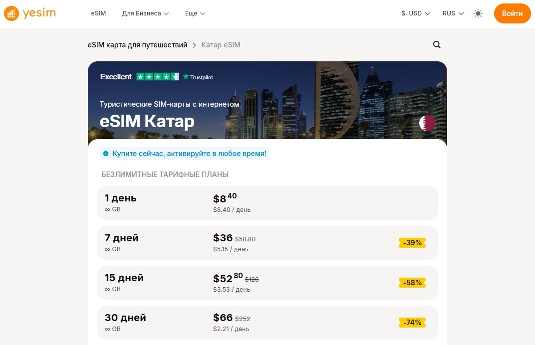Image resolution: width=535 pixels, height=345 pixels.
Task: Click the five-star Trustpilot rating
Action: pos(159,77)
